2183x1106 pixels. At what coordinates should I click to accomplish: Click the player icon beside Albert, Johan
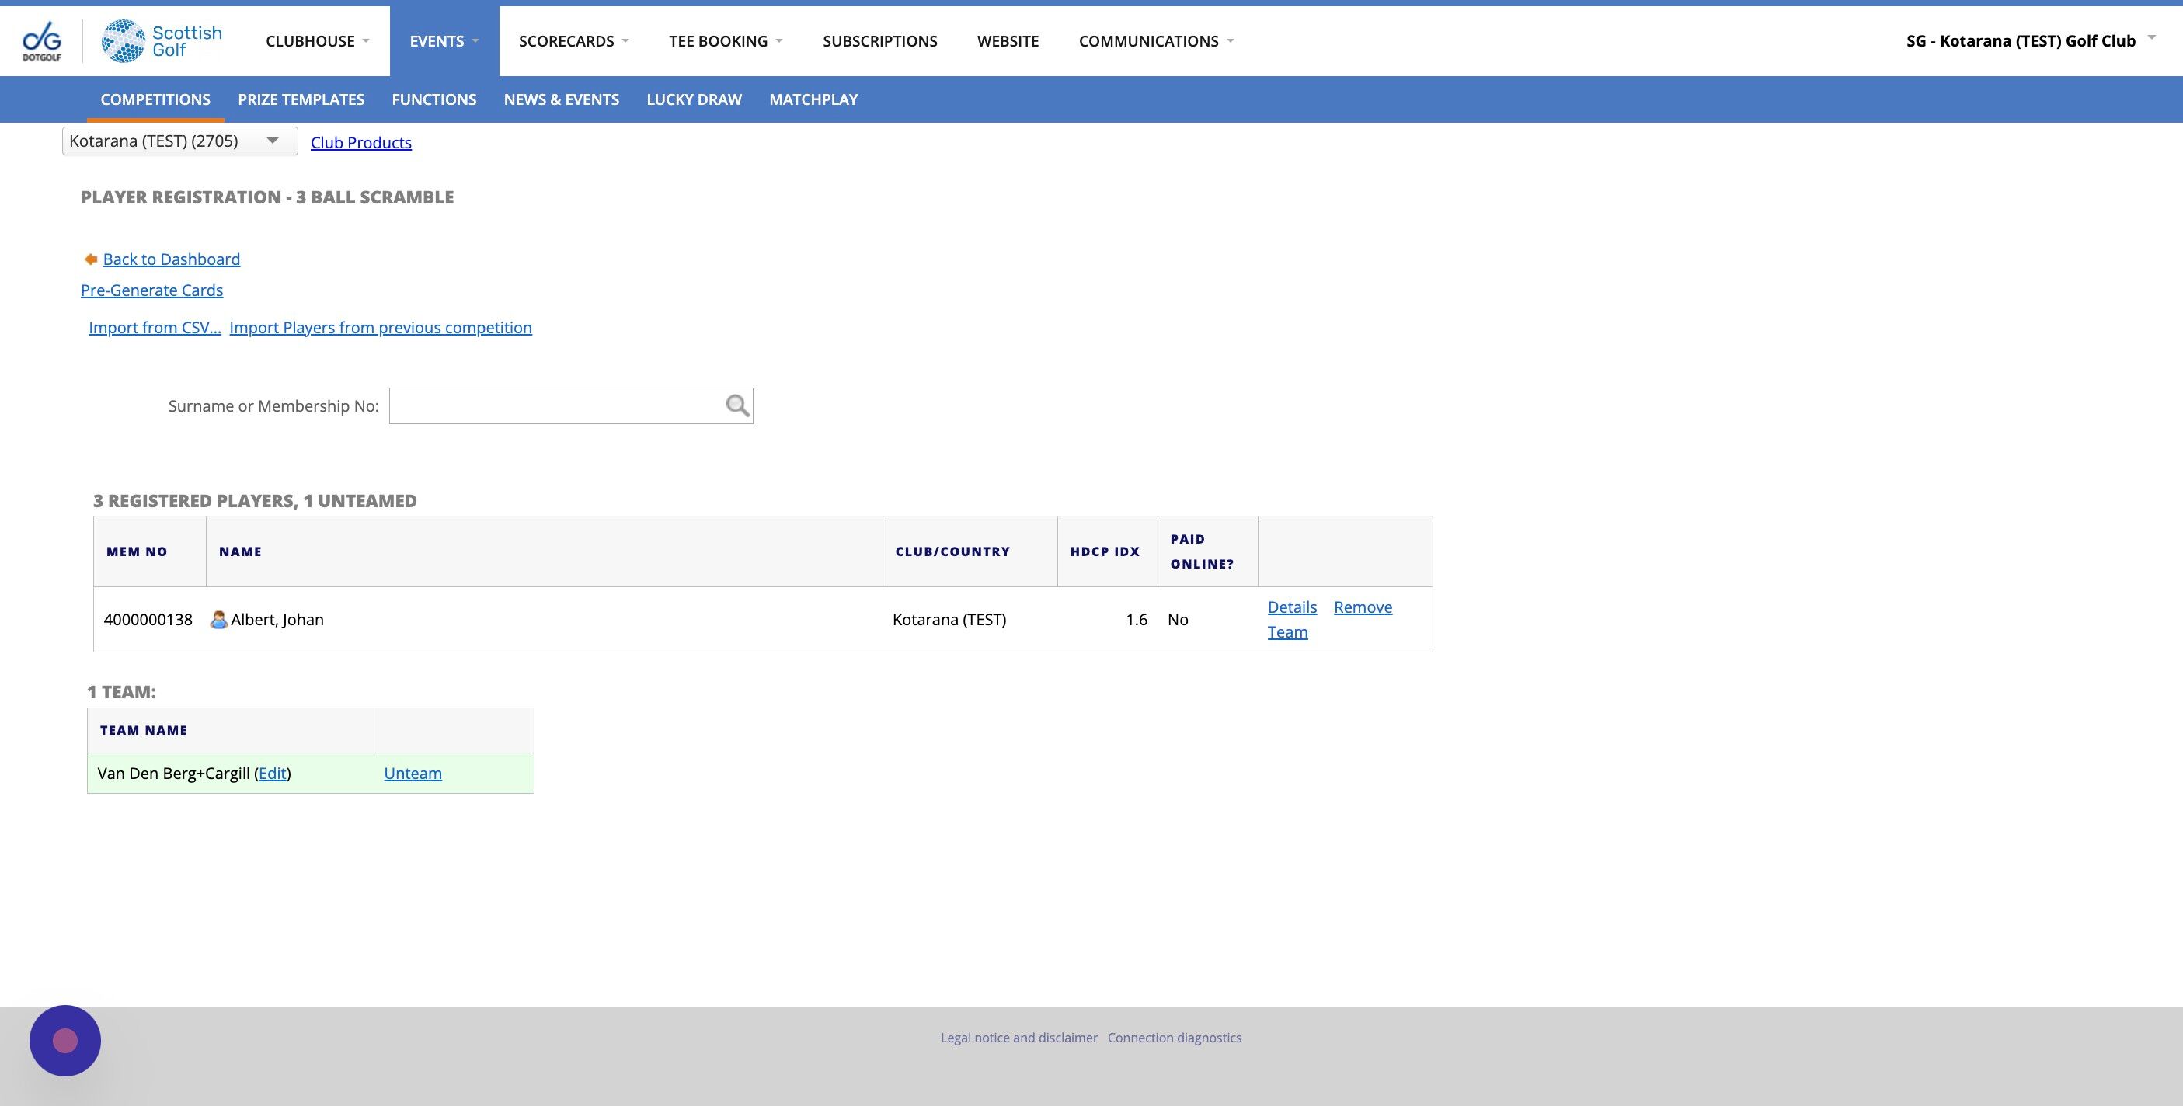218,620
